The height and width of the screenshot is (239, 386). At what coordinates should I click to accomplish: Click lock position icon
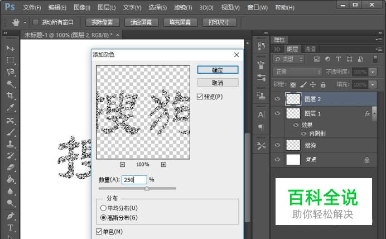[x=313, y=85]
